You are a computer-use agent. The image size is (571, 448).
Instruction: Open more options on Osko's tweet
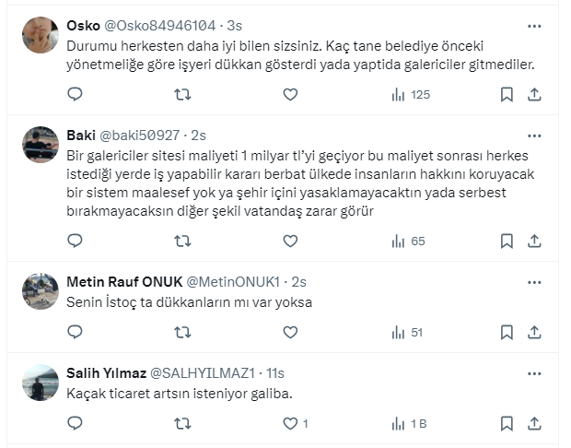(x=535, y=26)
